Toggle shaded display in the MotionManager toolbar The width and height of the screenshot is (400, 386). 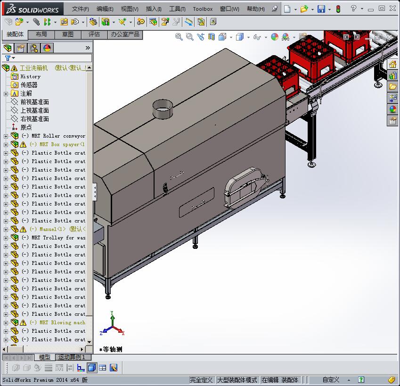pos(91,368)
